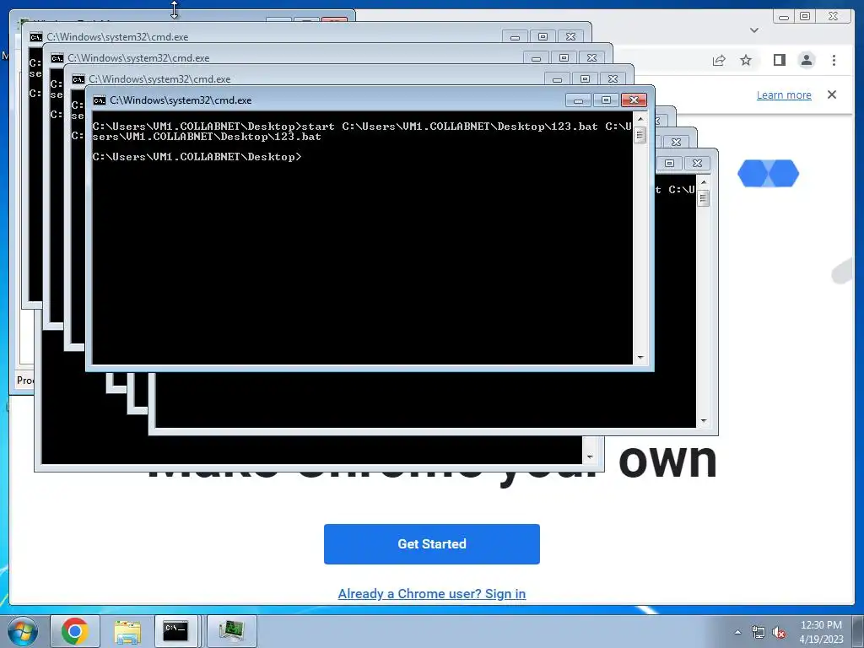
Task: Open the clock showing 12:30 PM
Action: (x=820, y=631)
